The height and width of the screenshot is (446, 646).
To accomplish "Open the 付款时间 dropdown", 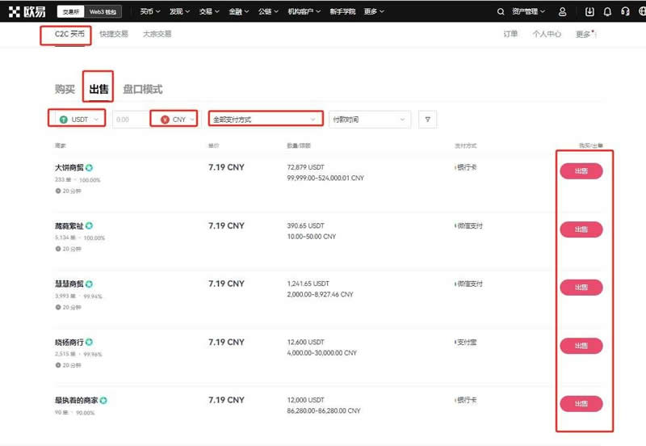I will point(369,120).
